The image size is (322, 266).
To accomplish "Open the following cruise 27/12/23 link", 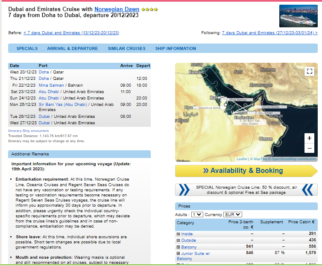I will tap(269, 33).
